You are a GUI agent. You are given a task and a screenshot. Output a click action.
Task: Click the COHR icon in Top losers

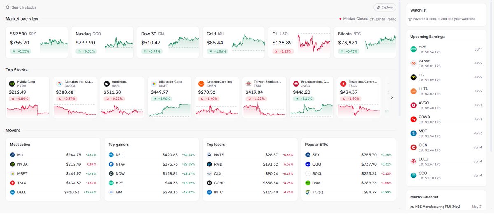coord(210,183)
